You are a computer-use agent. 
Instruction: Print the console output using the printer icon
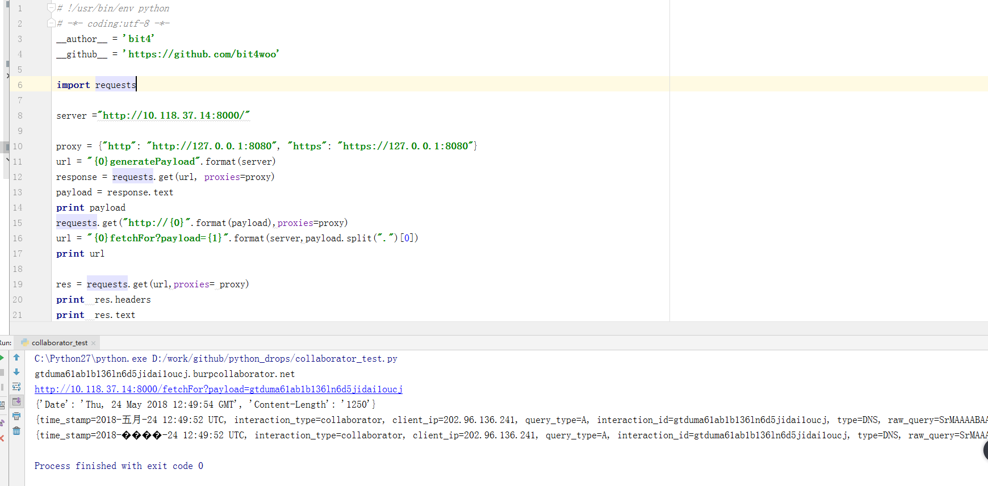click(16, 417)
